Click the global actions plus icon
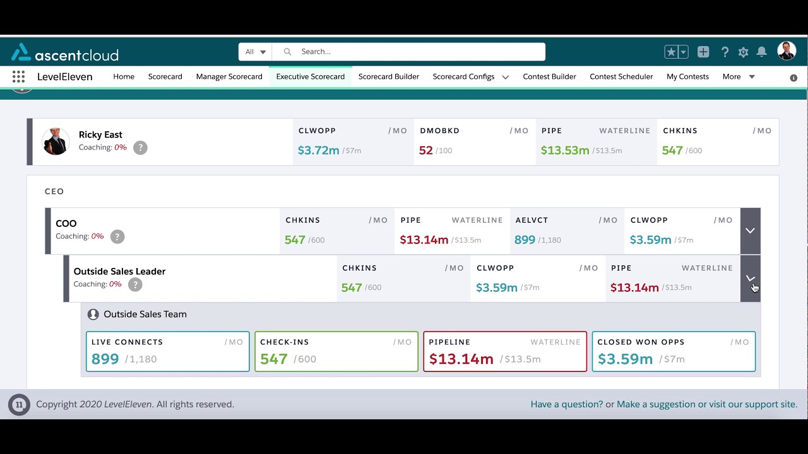The height and width of the screenshot is (454, 808). click(x=703, y=52)
